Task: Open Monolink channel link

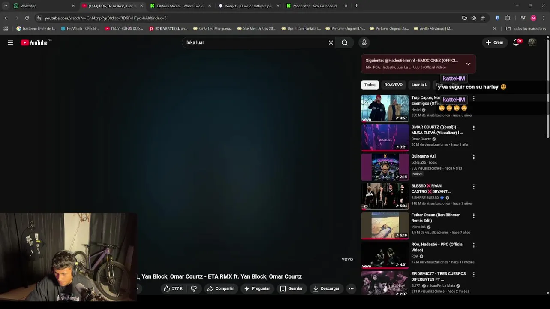Action: coord(419,227)
